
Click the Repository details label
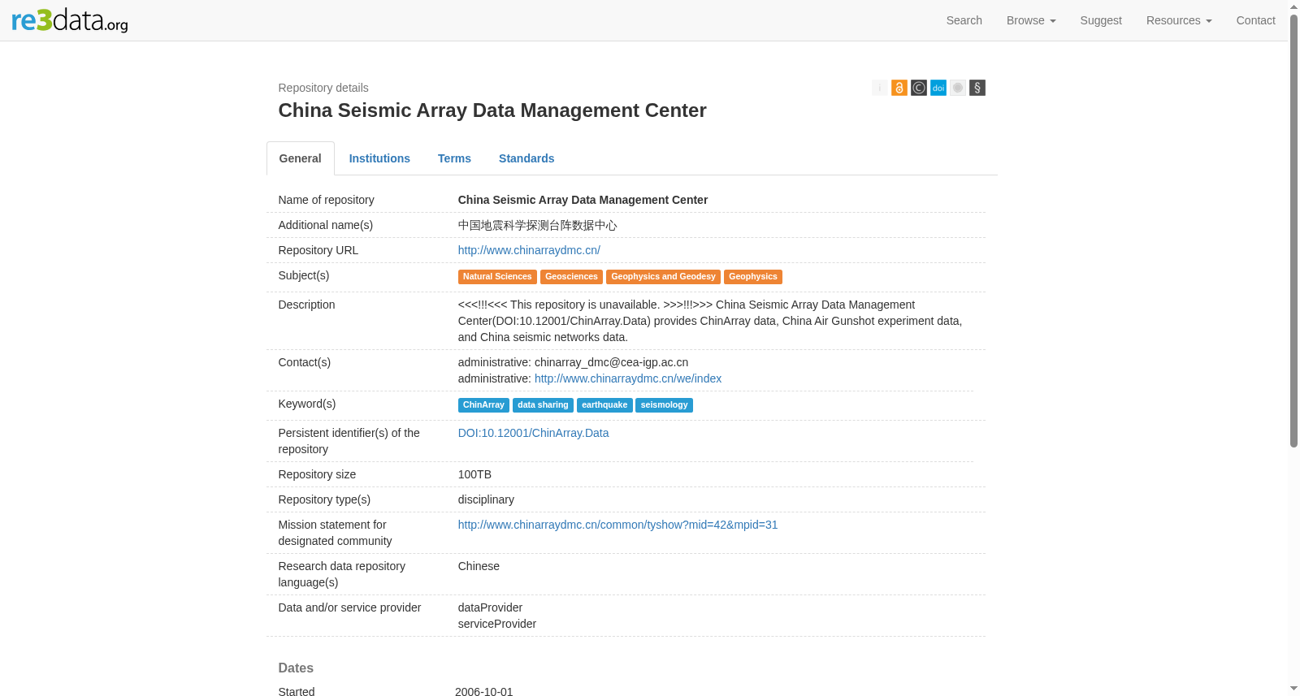pos(323,88)
